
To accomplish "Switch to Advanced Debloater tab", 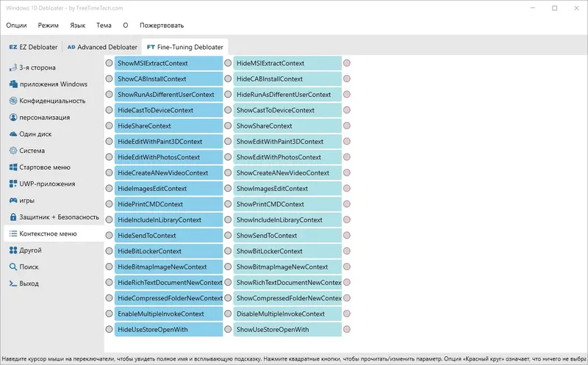I will click(x=102, y=47).
